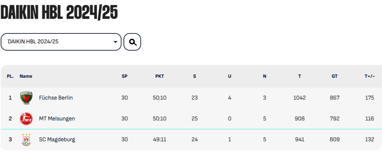Click the Füchse Berlin club logo

click(x=26, y=98)
